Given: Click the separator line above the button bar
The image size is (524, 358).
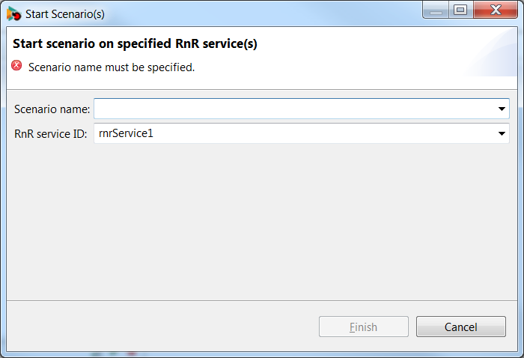Looking at the screenshot, I should pos(262,300).
